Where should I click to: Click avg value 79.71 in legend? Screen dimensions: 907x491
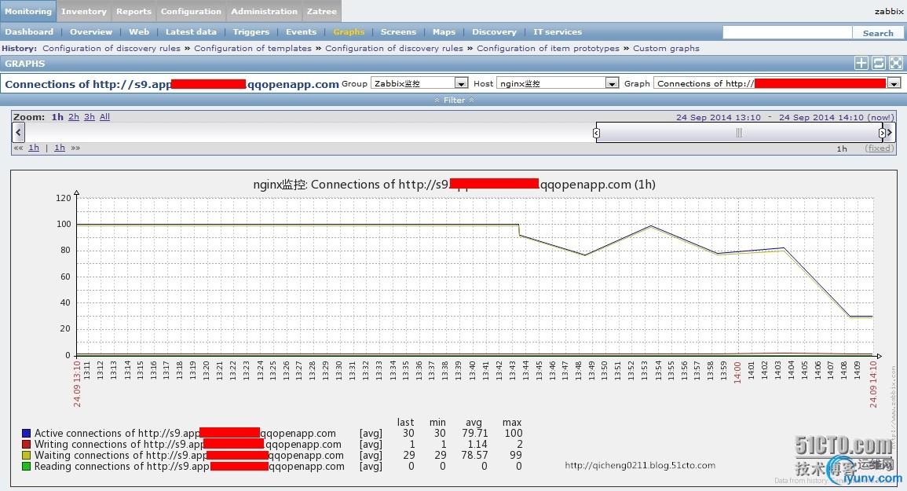475,433
